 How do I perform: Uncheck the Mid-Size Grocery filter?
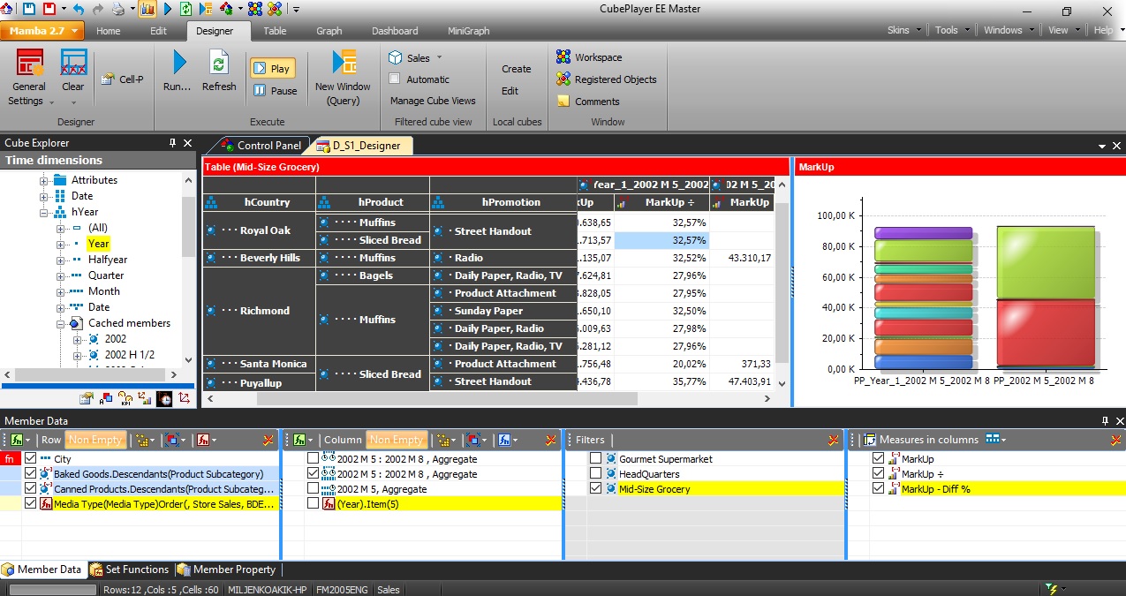click(x=596, y=489)
